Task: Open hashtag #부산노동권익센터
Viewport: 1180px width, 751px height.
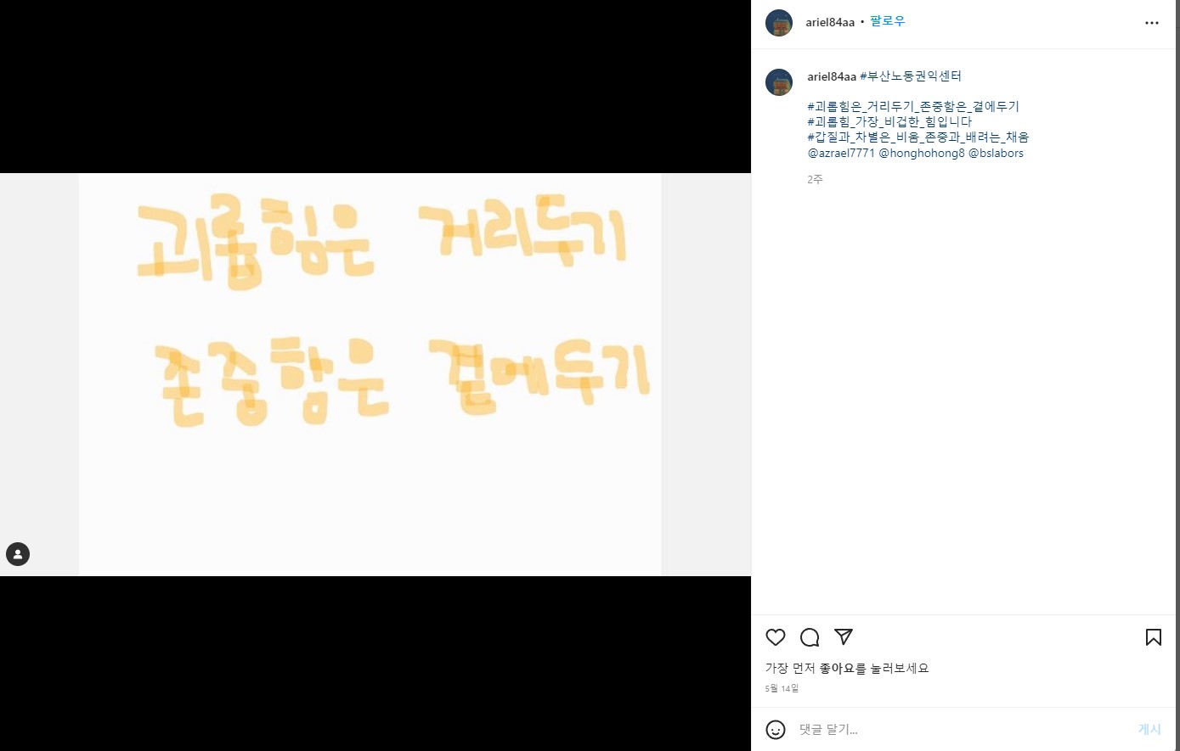Action: coord(911,76)
